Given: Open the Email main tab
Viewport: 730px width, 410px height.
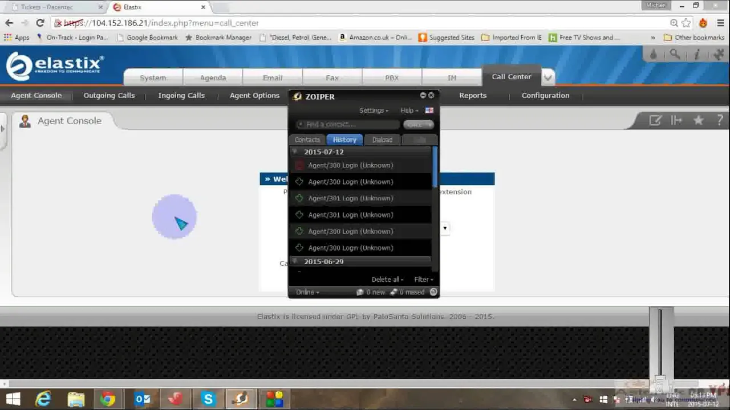Looking at the screenshot, I should pos(273,77).
